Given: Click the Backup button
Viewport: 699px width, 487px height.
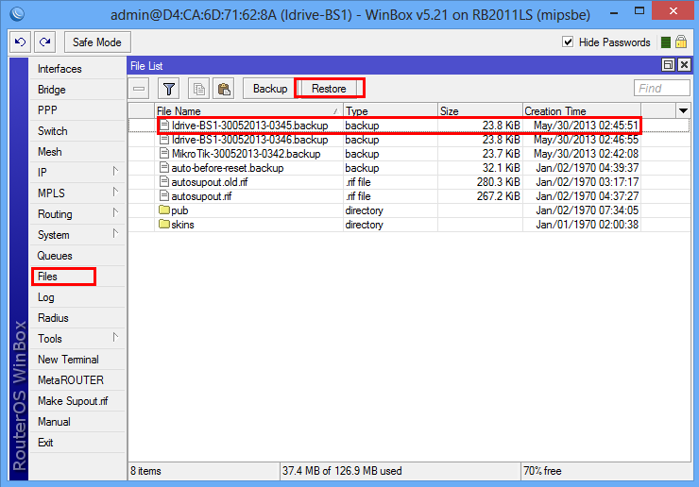Looking at the screenshot, I should click(x=270, y=89).
